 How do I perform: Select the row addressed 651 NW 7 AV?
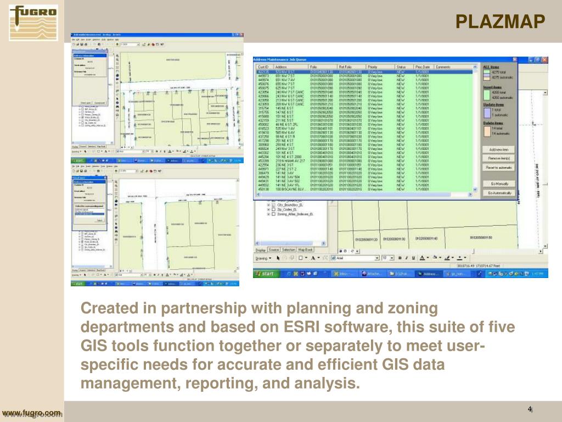[364, 80]
